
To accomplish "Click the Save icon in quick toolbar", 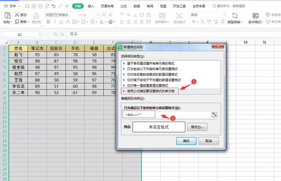I will coord(27,6).
